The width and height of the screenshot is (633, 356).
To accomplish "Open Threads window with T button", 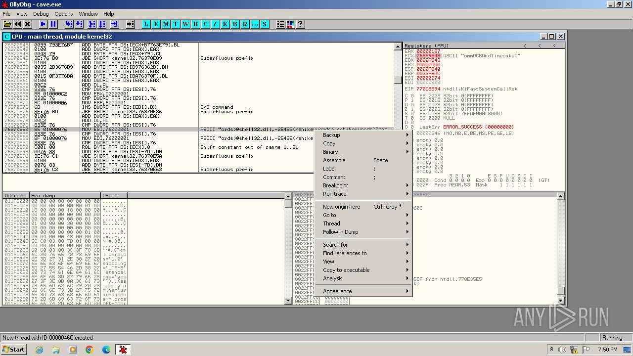I will 176,24.
